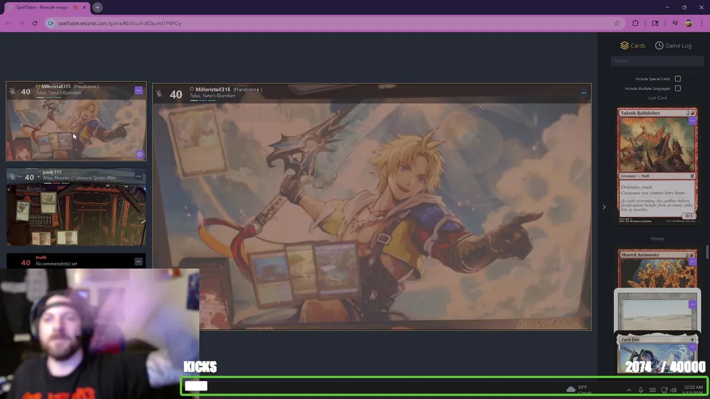Image resolution: width=710 pixels, height=399 pixels.
Task: Open Zack Fair card options button
Action: click(692, 347)
